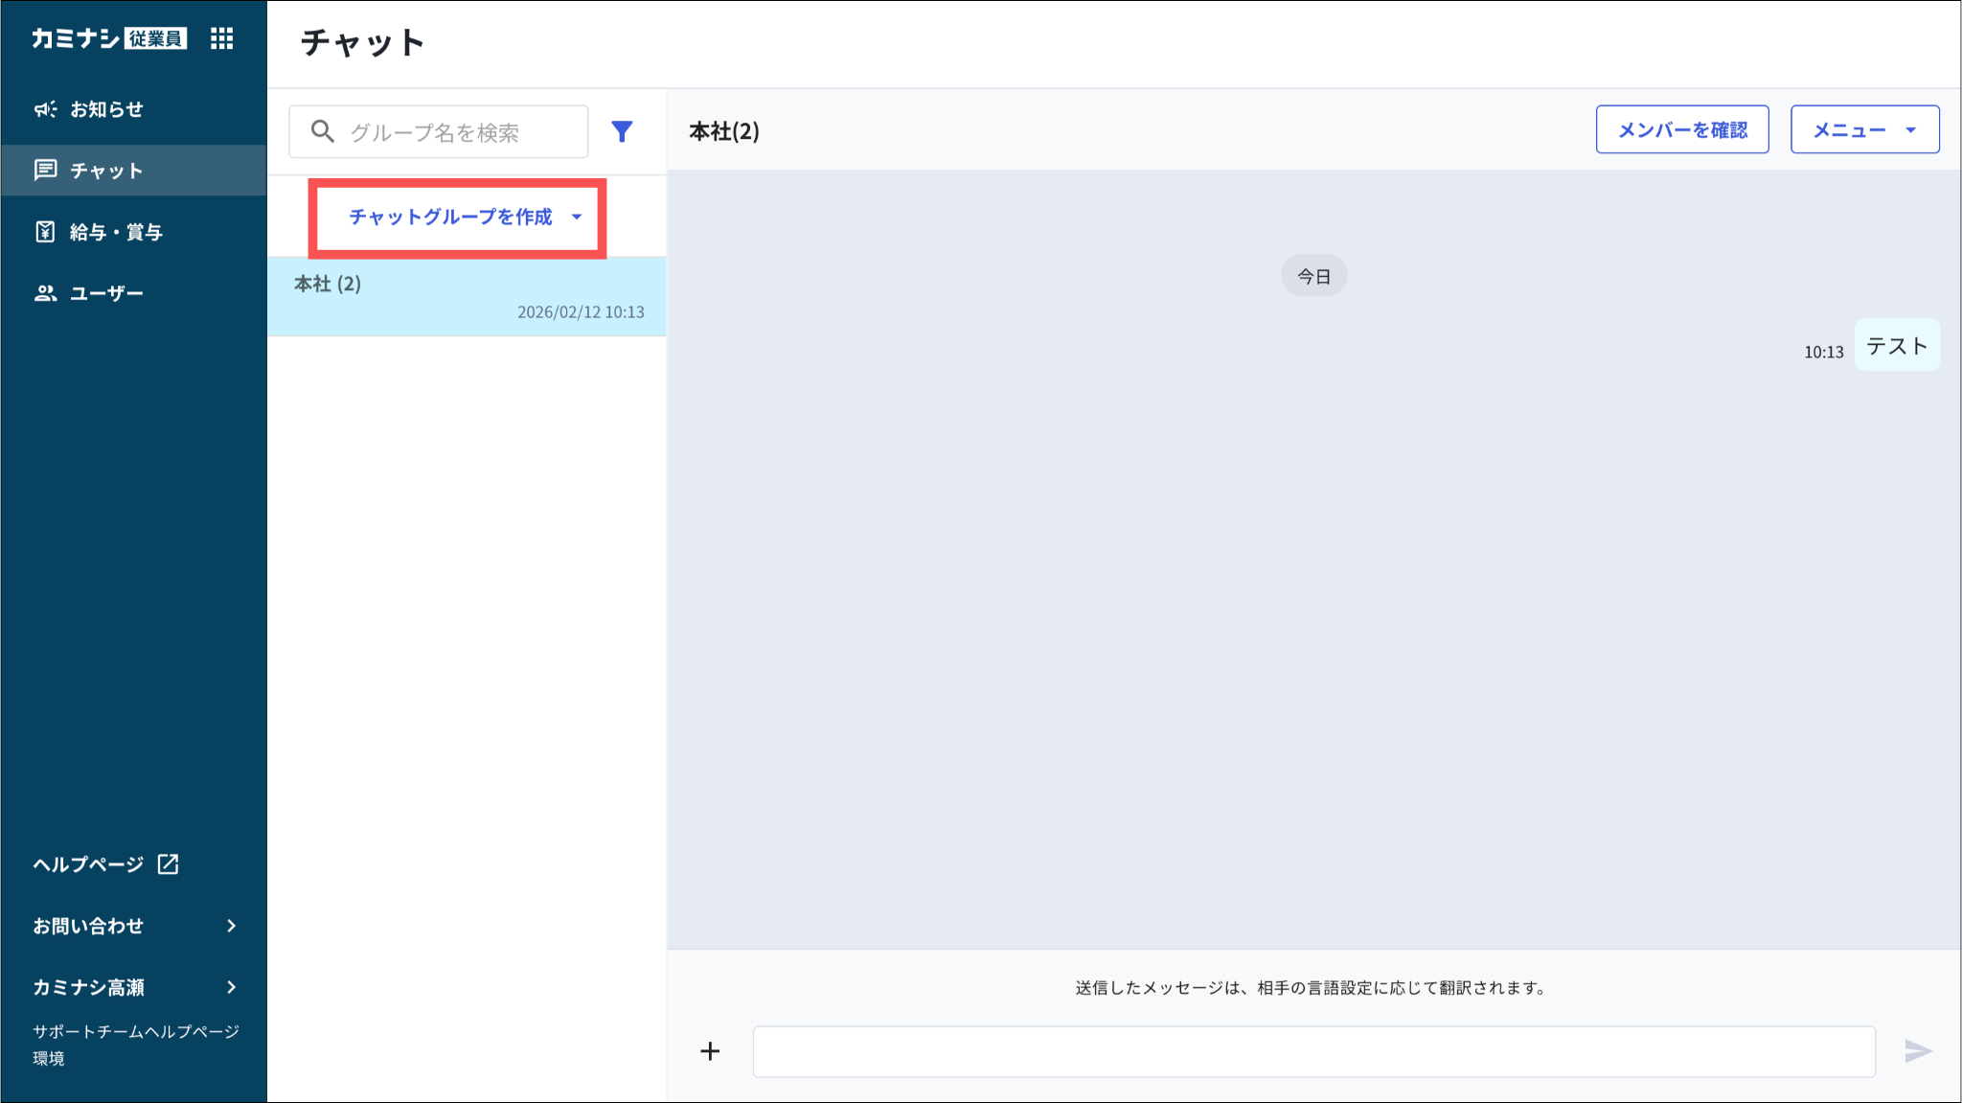Open the メニュー dropdown
This screenshot has height=1103, width=1962.
click(1864, 130)
